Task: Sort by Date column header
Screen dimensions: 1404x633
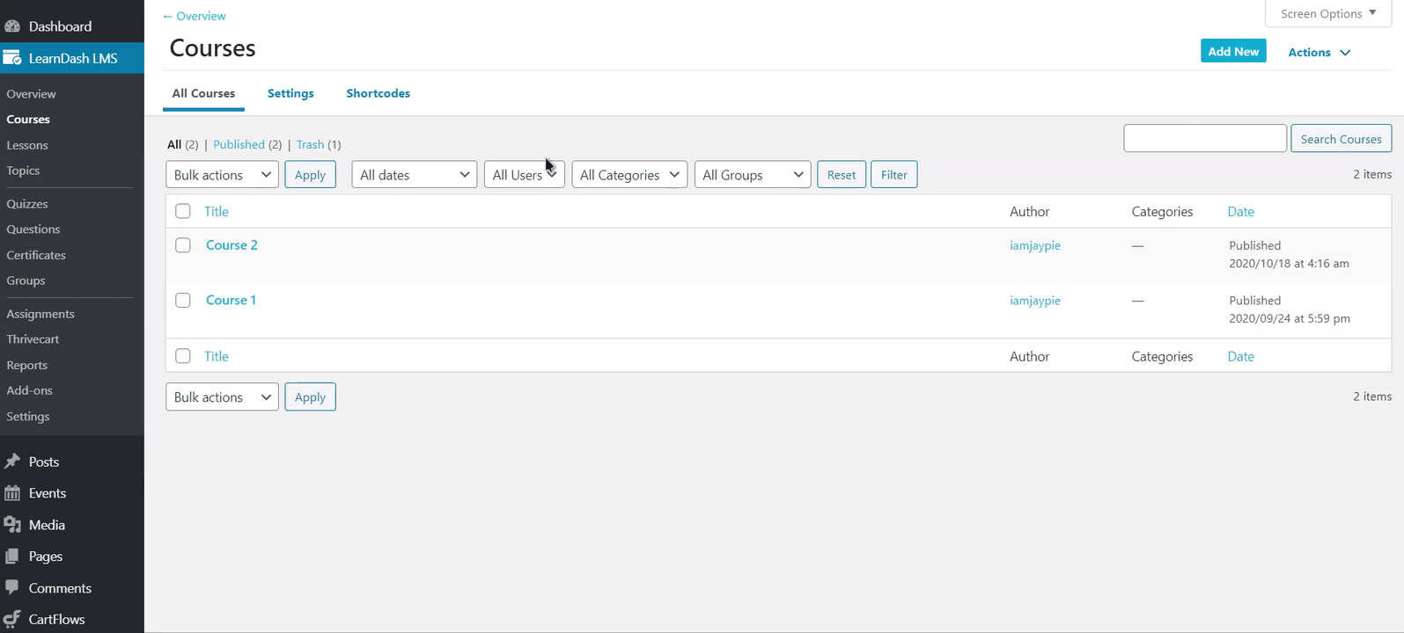Action: point(1241,212)
